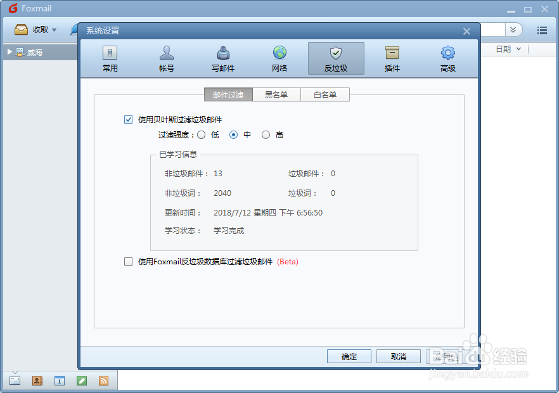Viewport: 559px width, 393px height.
Task: Click the 收取 receive mail icon
Action: coord(21,30)
